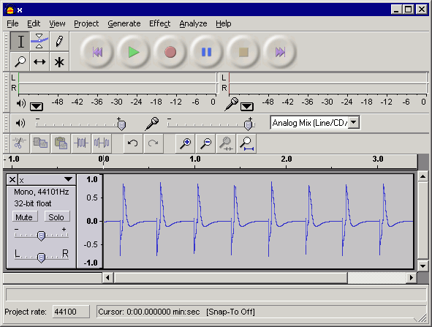Select the Envelope tool
432x327 pixels.
[x=39, y=42]
